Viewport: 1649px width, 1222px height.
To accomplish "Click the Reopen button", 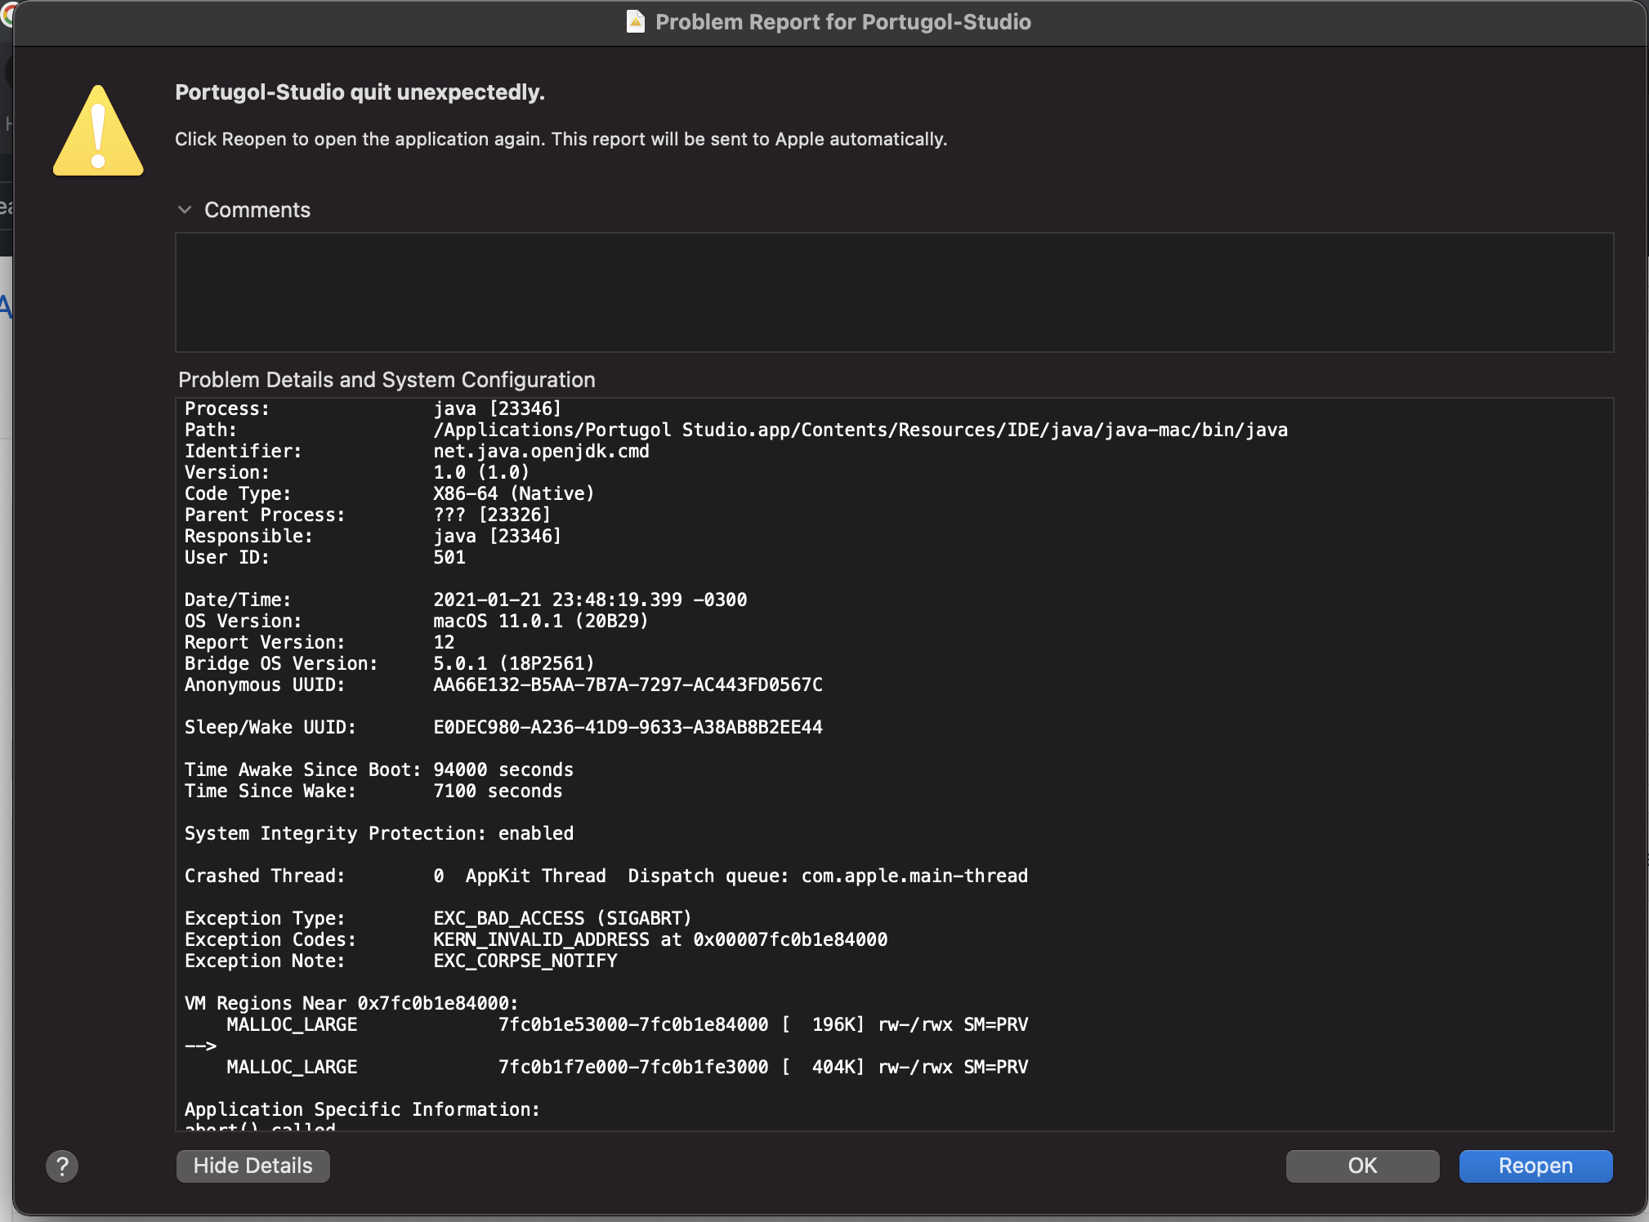I will coord(1535,1166).
